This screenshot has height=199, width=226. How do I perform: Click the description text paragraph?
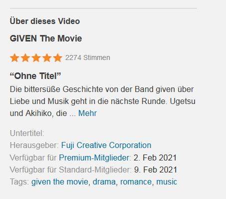pos(103,101)
